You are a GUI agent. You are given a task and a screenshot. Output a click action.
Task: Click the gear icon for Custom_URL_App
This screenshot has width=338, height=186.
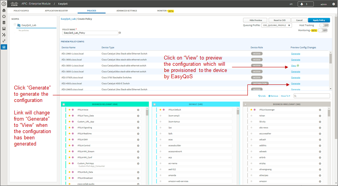click(138, 122)
